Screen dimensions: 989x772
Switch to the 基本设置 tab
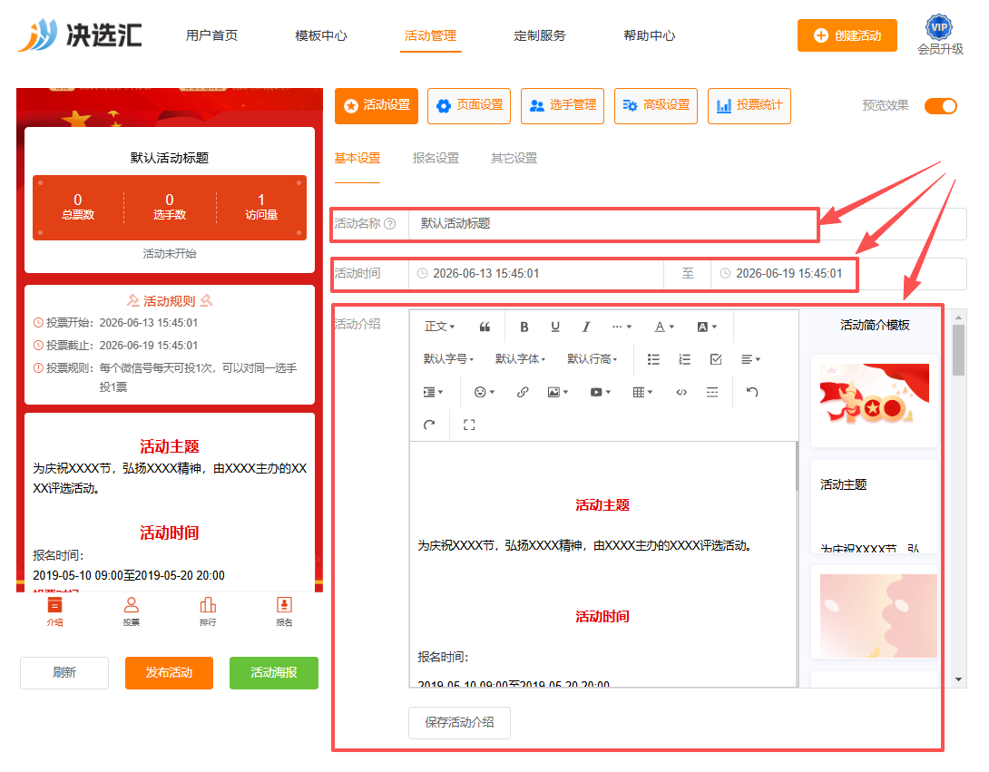[357, 159]
